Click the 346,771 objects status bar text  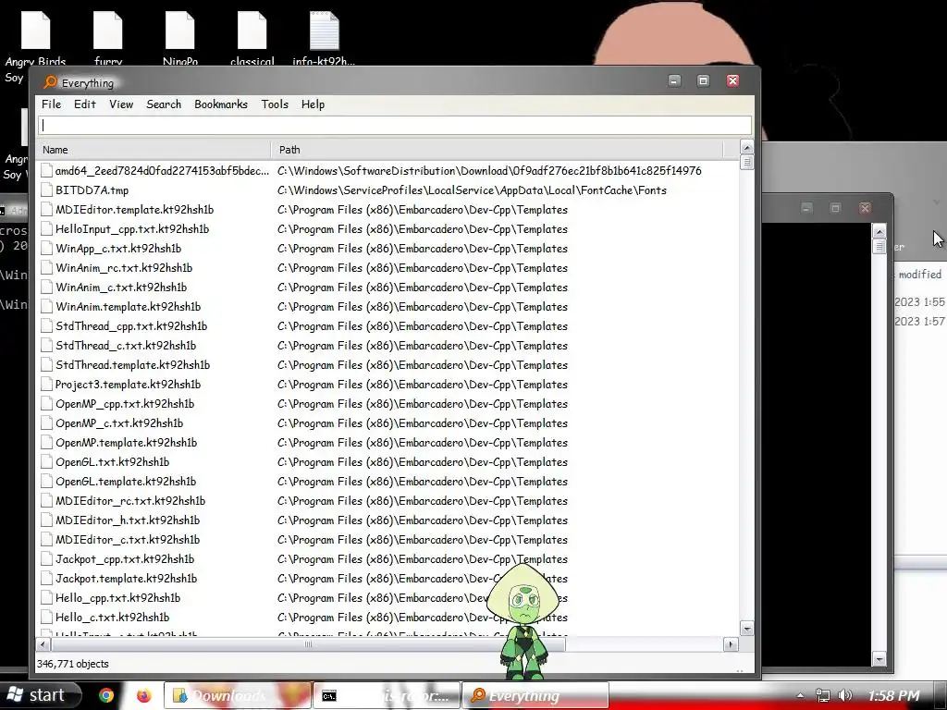[x=72, y=664]
